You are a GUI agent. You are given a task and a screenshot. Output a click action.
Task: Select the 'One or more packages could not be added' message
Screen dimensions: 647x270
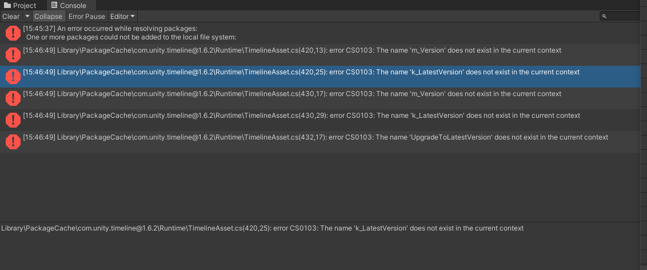pos(131,37)
